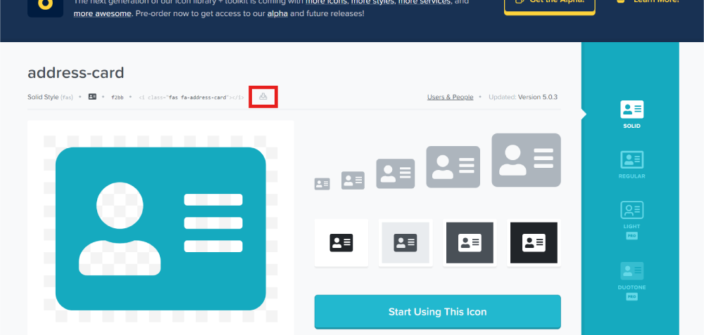Click the address-card page heading
Image resolution: width=704 pixels, height=335 pixels.
click(x=76, y=72)
